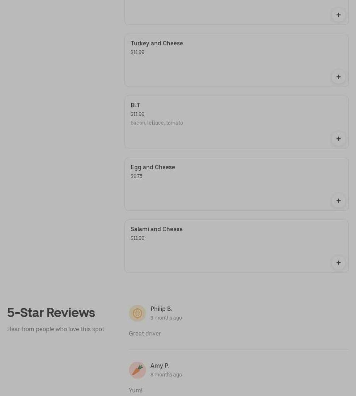Viewport: 356px width, 396px height.
Task: Add Egg and Cheese with plus icon
Action: [338, 201]
